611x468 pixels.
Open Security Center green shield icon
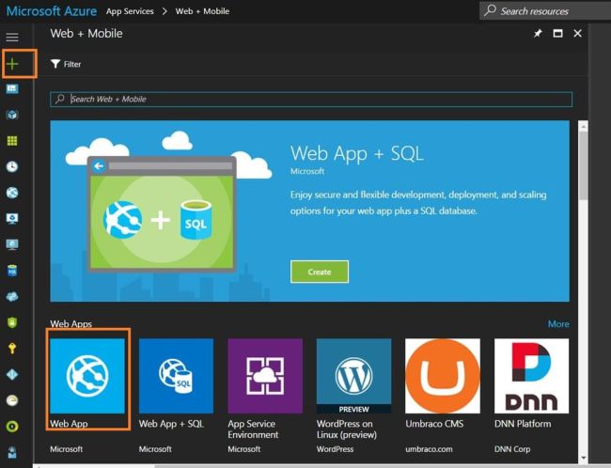pos(12,322)
